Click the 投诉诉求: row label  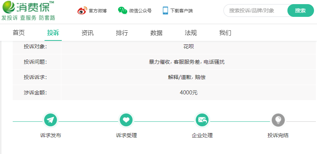tap(36, 77)
